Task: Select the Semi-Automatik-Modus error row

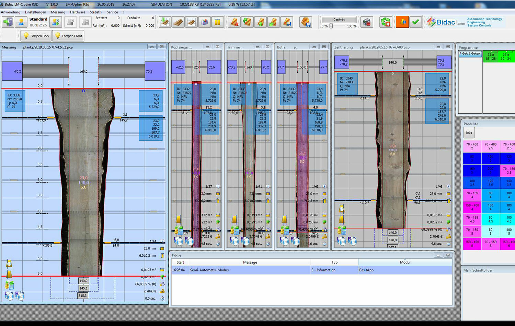Action: (250, 270)
